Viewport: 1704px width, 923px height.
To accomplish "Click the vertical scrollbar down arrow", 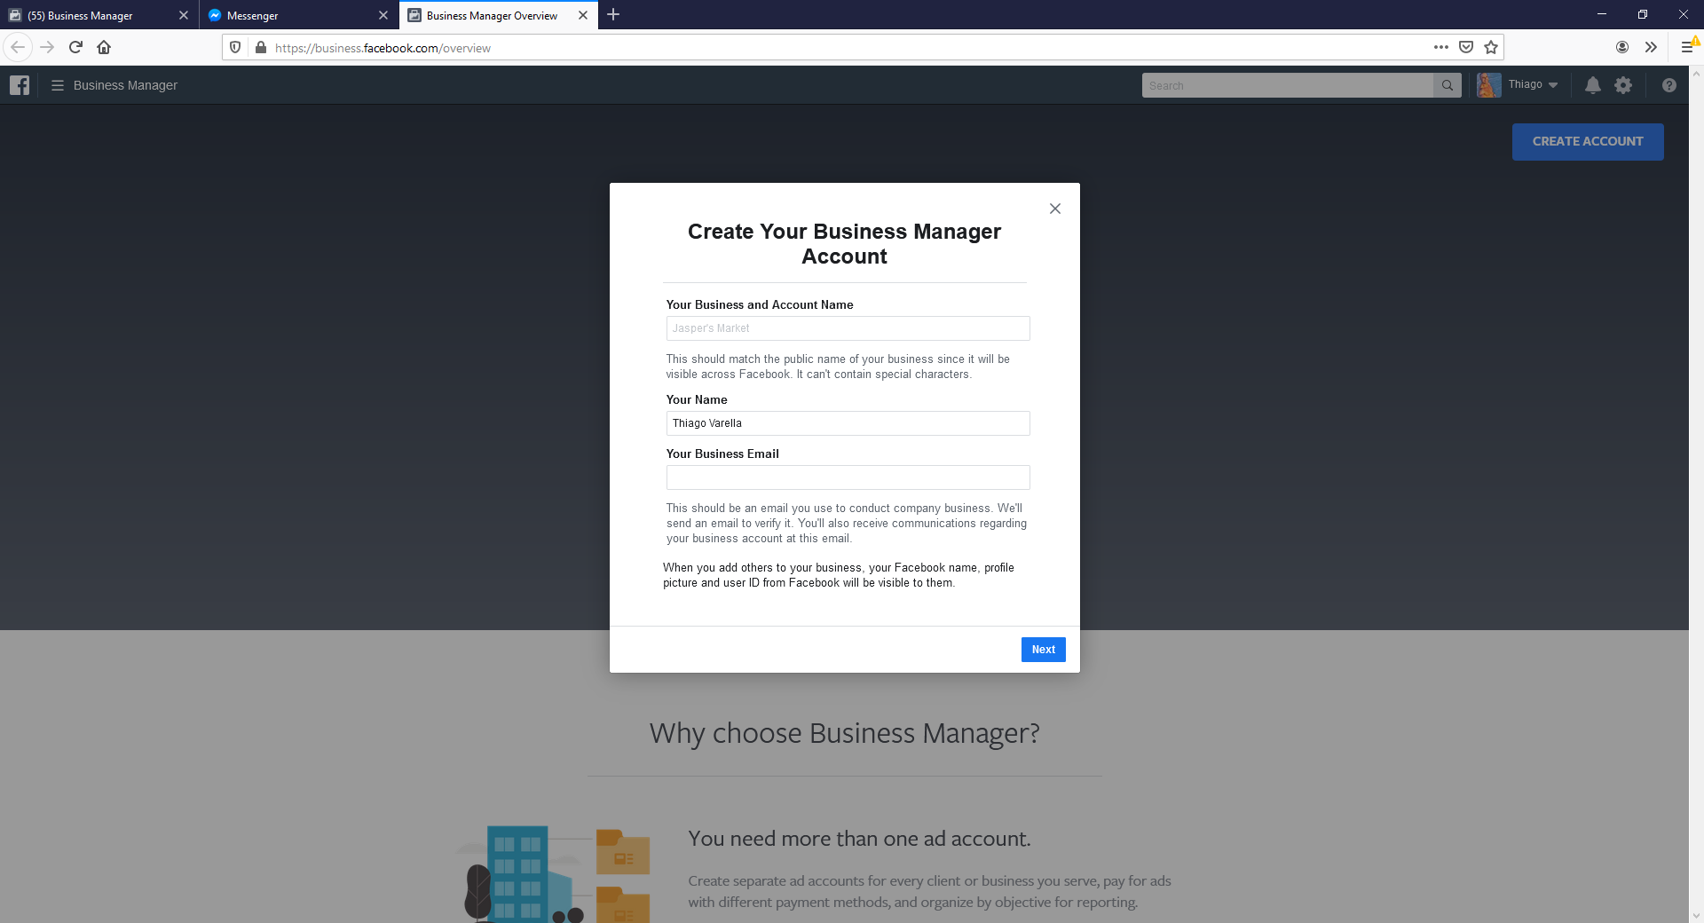I will click(x=1696, y=916).
